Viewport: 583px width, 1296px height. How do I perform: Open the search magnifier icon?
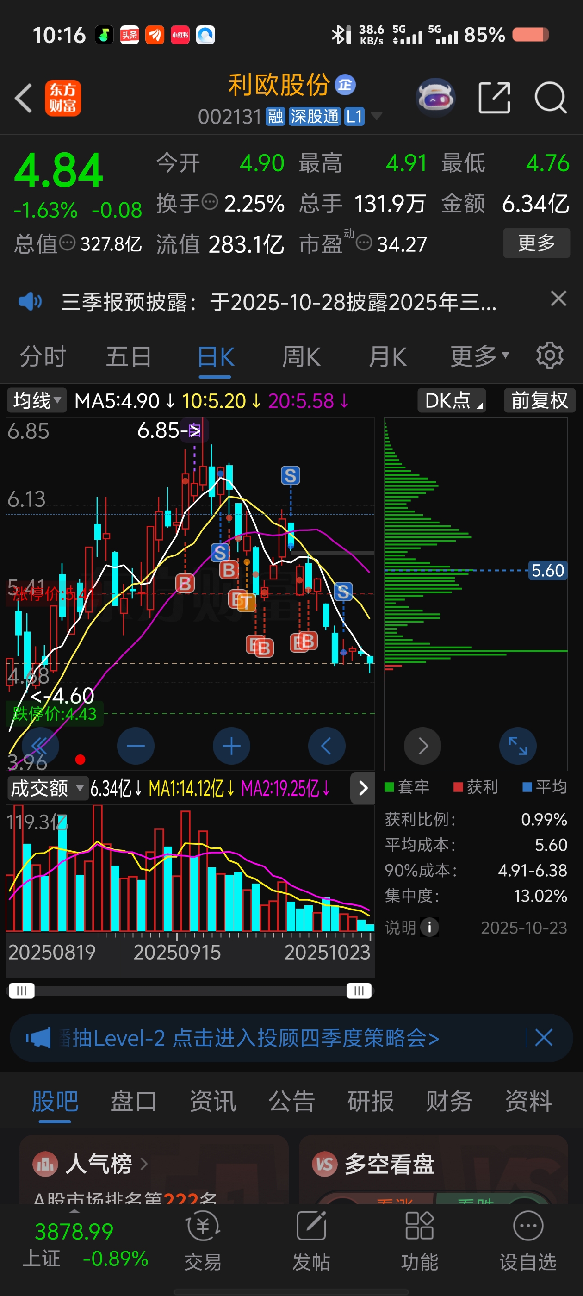click(x=551, y=98)
